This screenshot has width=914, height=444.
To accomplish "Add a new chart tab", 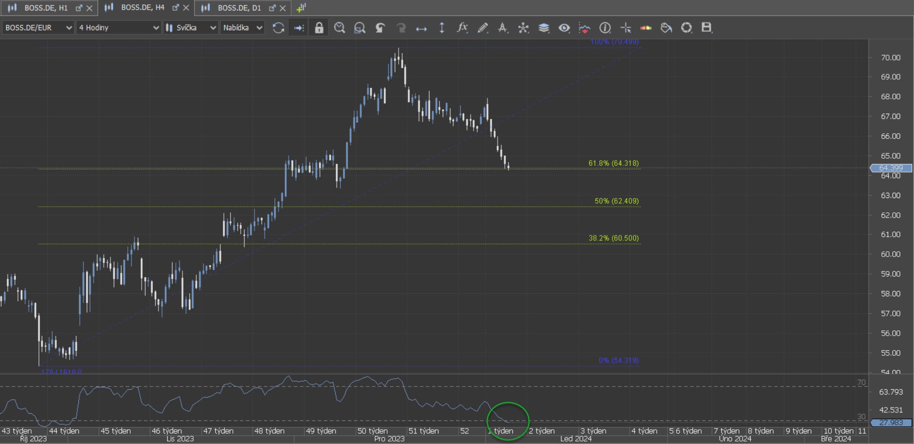I will point(301,8).
